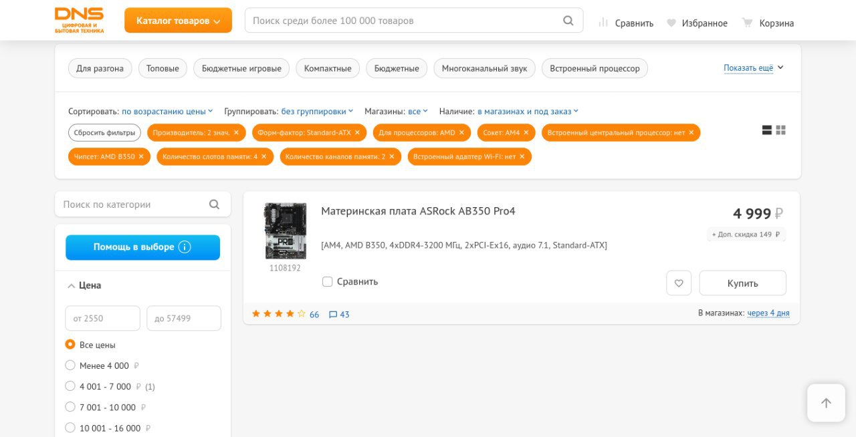Select the Топовые tag
Screen dimensions: 856x437
click(163, 68)
